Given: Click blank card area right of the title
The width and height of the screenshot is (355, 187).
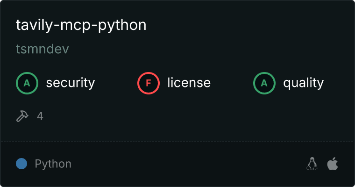Looking at the screenshot, I should pyautogui.click(x=248, y=25).
